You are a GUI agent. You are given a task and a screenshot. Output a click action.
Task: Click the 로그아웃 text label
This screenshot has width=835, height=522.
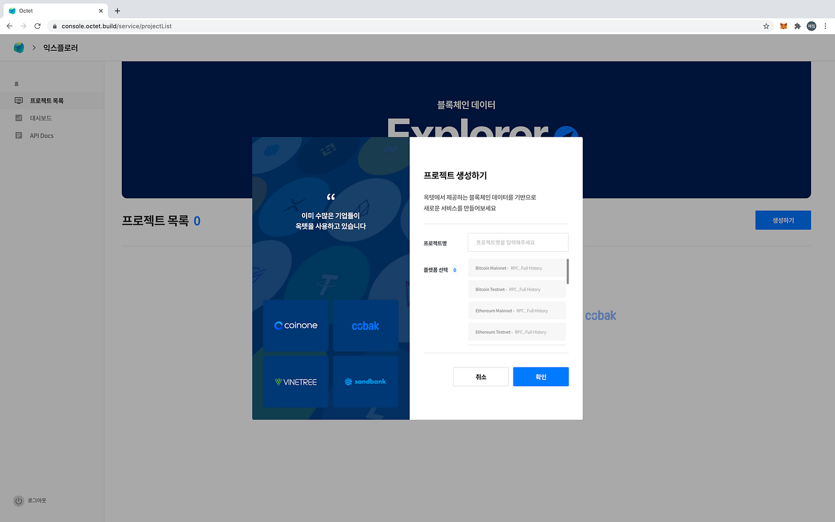click(37, 501)
